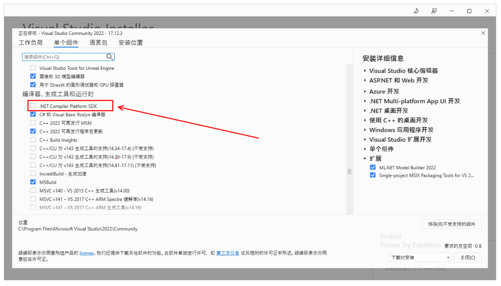501x286 pixels.
Task: Toggle the dark theme moon icon
Action: [x=416, y=11]
